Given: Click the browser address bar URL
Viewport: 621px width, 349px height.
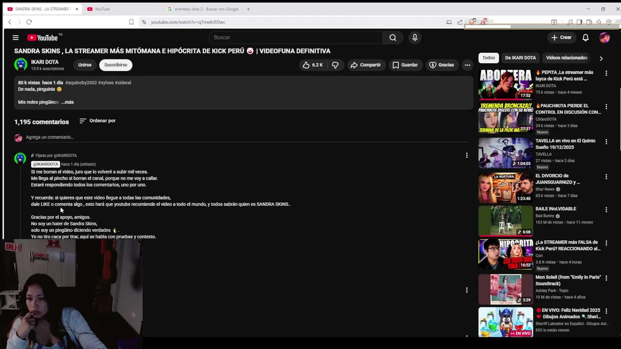Looking at the screenshot, I should point(188,22).
